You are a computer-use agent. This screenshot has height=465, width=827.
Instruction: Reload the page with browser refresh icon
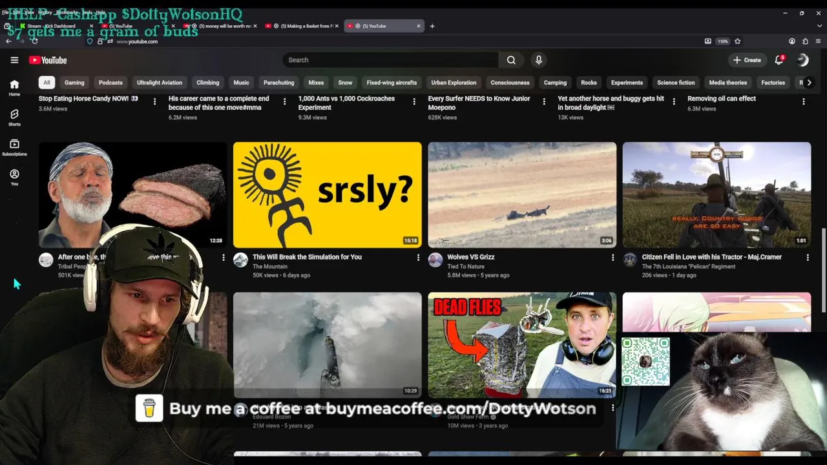tap(34, 41)
